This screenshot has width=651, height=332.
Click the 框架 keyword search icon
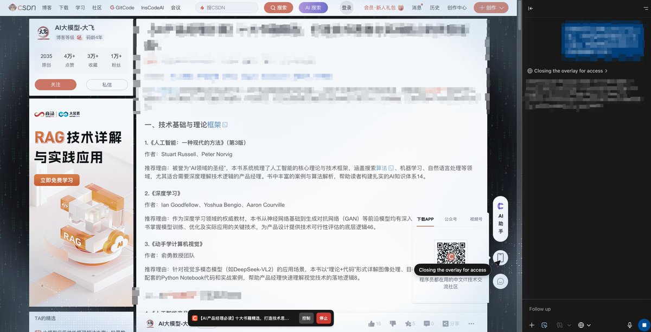tap(225, 125)
